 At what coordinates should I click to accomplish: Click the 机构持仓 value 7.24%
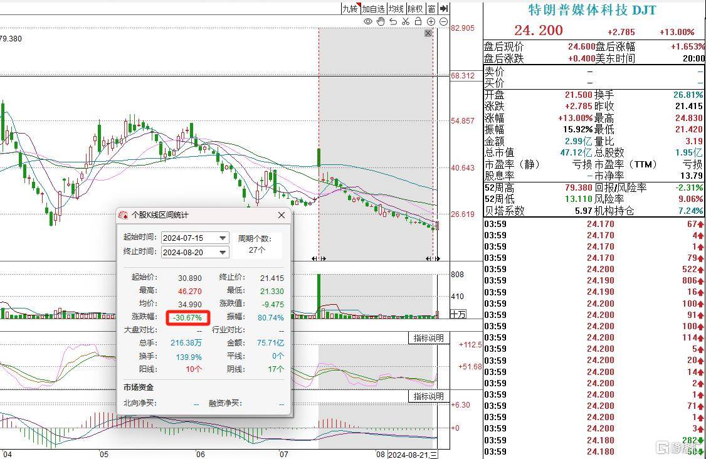[x=691, y=211]
